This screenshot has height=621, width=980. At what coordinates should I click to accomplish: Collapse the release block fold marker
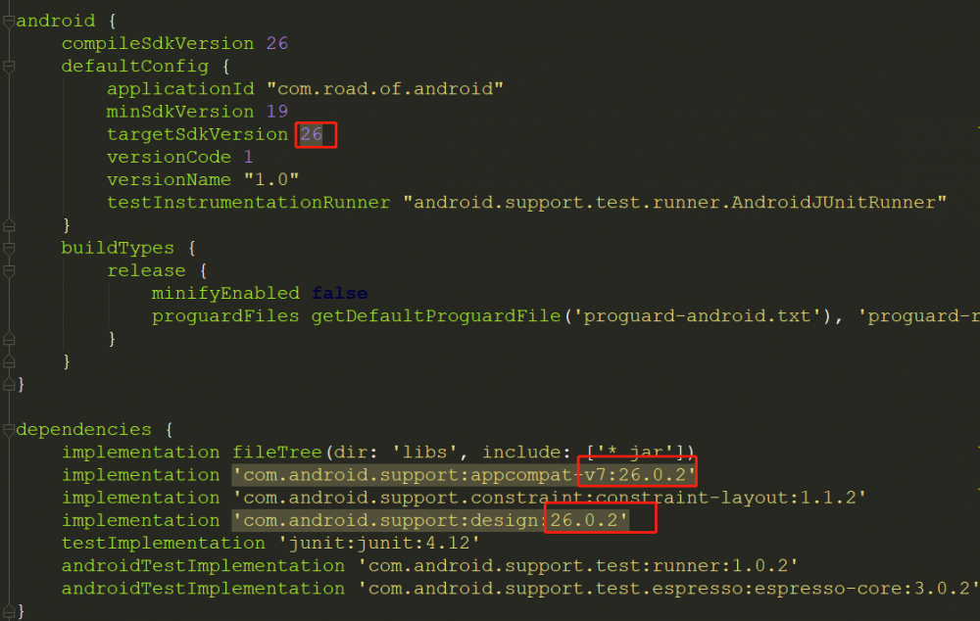pos(7,269)
